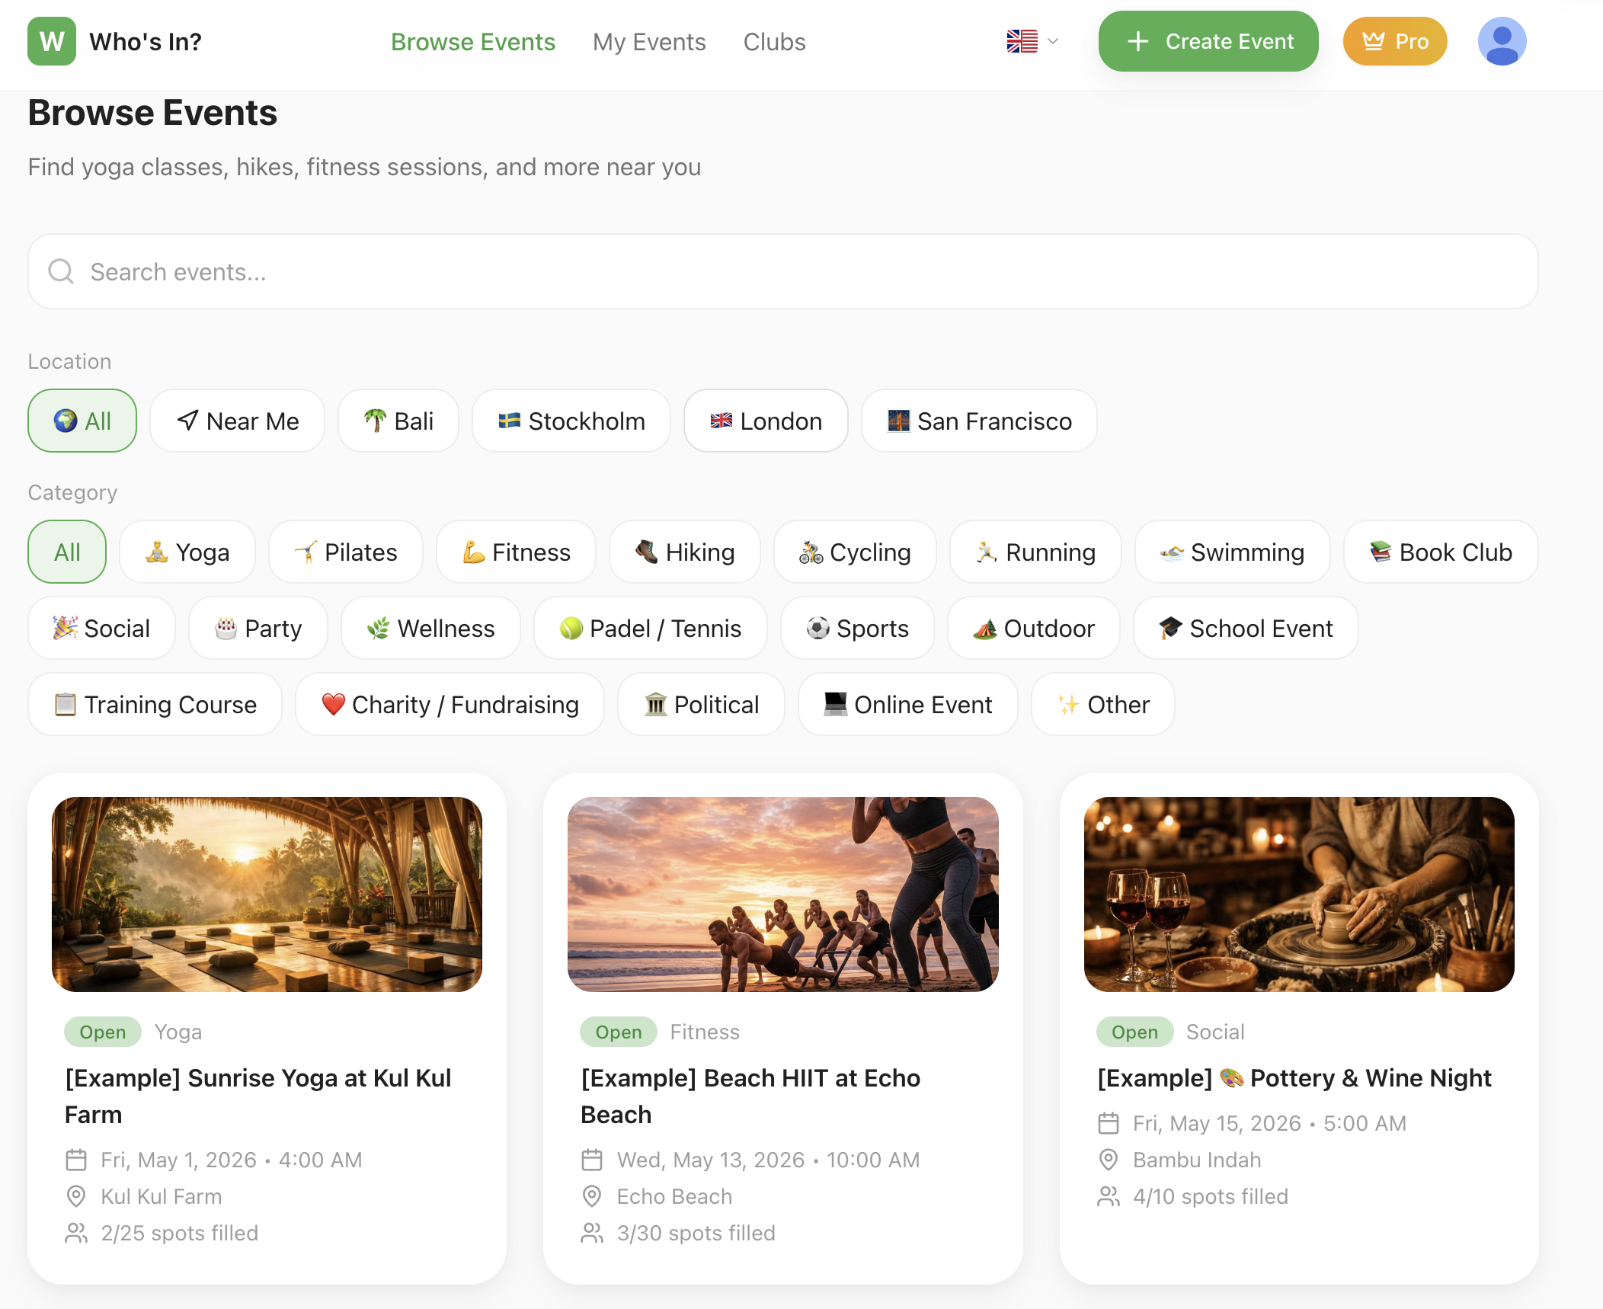Filter by Swimming category
Image resolution: width=1603 pixels, height=1309 pixels.
[x=1232, y=552]
